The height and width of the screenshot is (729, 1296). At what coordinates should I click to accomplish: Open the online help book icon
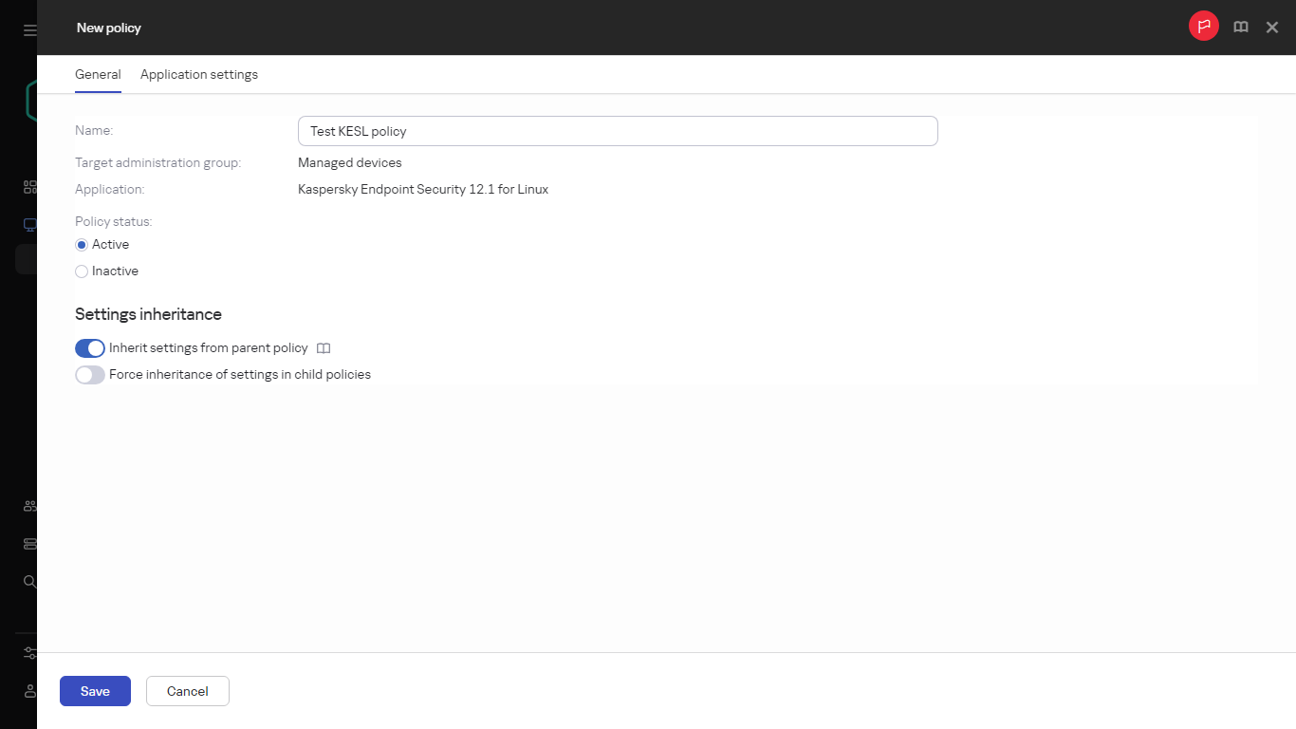click(x=1240, y=27)
